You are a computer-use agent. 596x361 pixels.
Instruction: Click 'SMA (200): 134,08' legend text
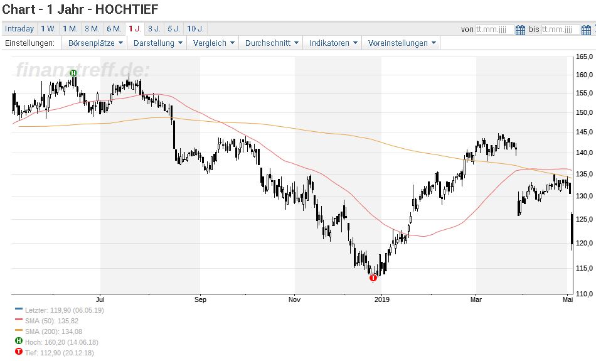tap(53, 331)
